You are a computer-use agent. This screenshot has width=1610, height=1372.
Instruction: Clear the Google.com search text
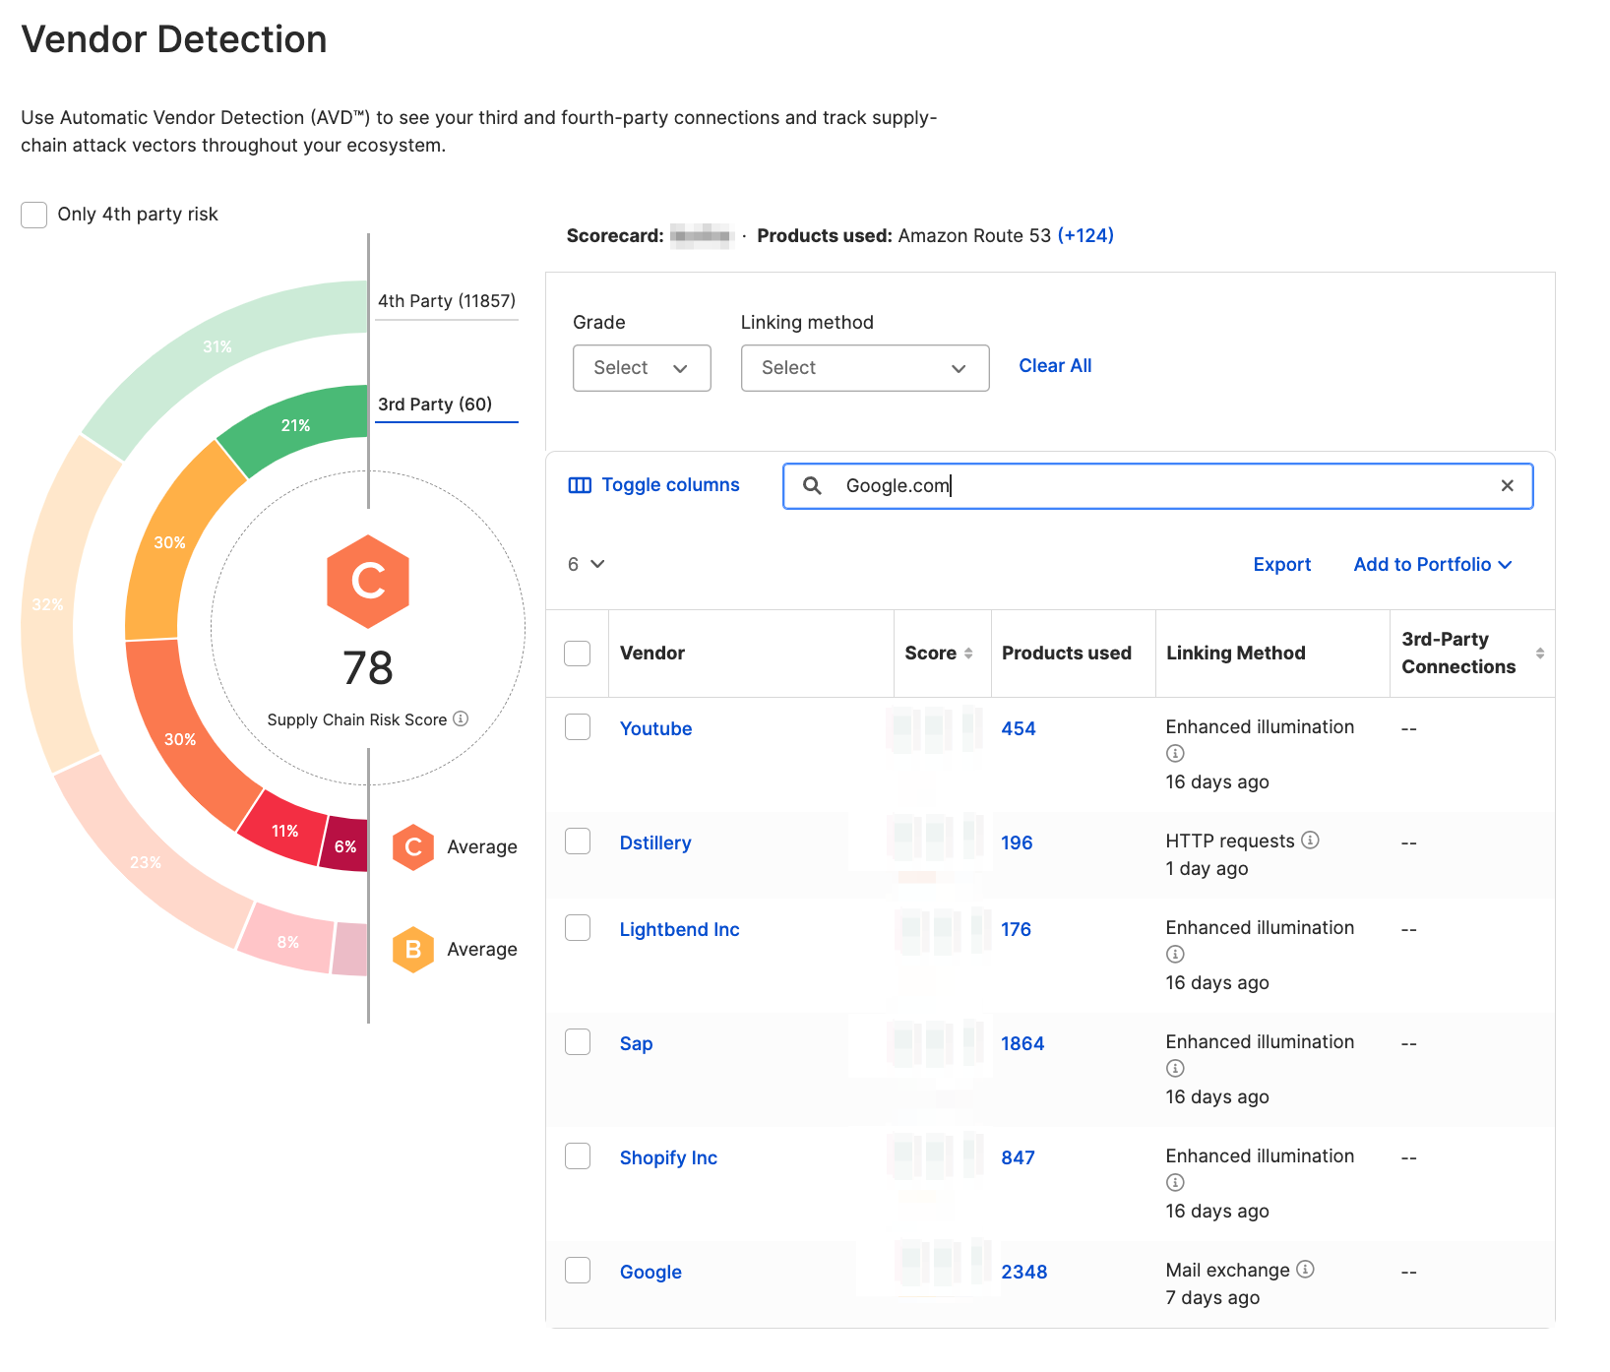coord(1507,485)
